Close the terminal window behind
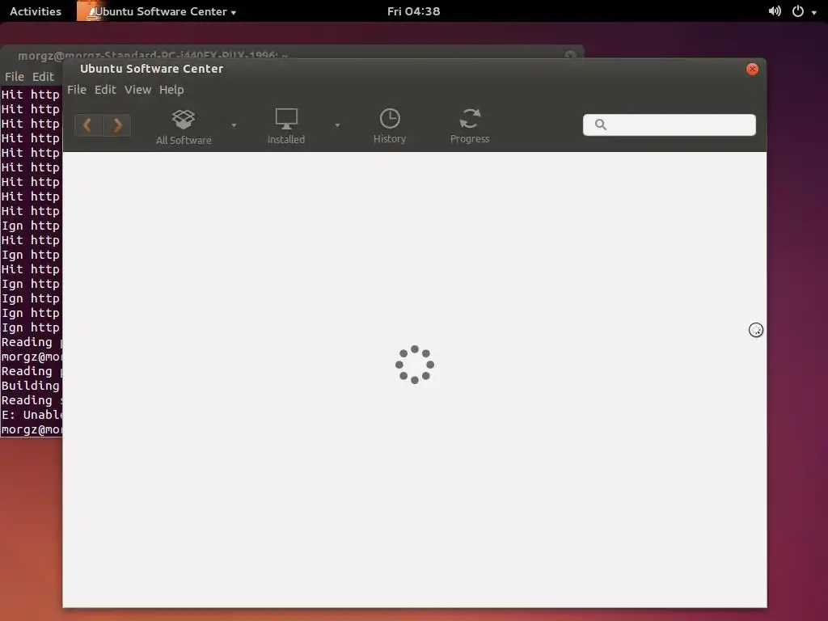The height and width of the screenshot is (621, 828). click(x=570, y=54)
